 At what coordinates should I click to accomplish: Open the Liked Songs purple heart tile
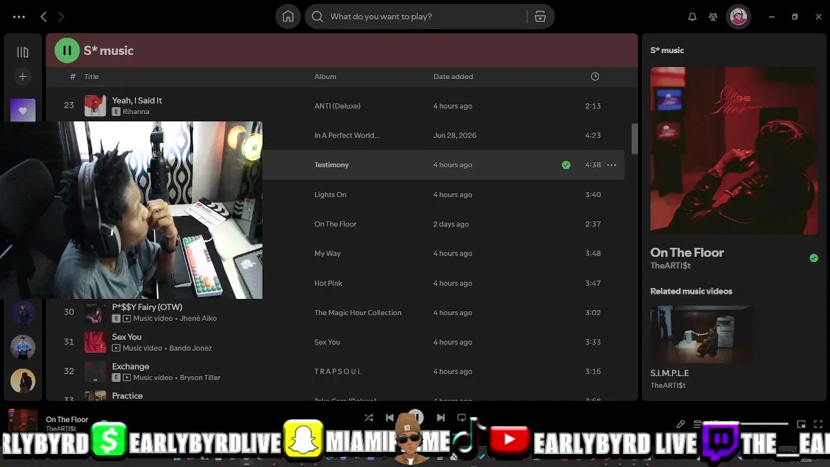pyautogui.click(x=23, y=110)
